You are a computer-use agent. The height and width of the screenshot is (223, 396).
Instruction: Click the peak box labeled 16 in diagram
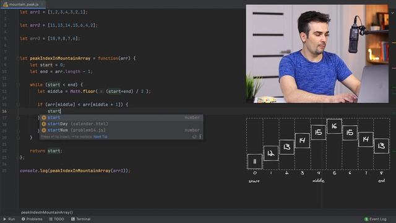tap(334, 126)
